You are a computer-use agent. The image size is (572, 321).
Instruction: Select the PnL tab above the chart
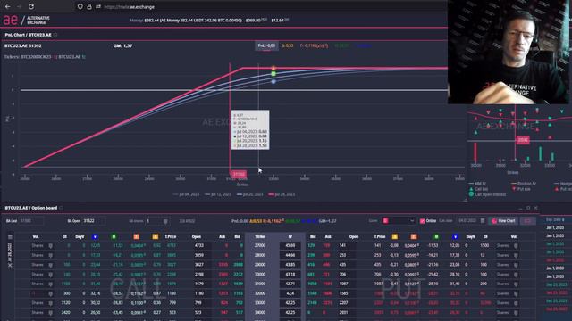tap(266, 45)
